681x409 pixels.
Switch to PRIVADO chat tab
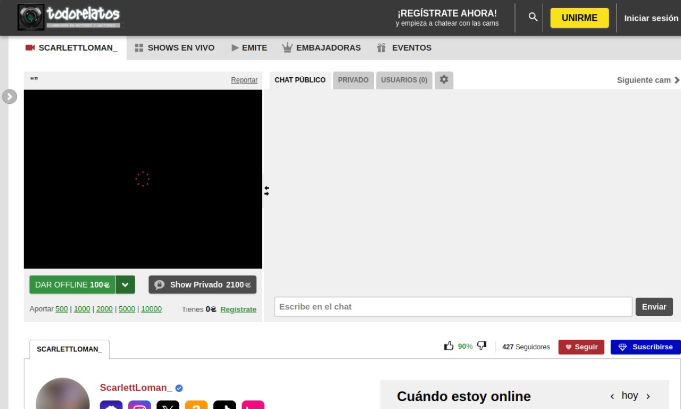point(353,80)
